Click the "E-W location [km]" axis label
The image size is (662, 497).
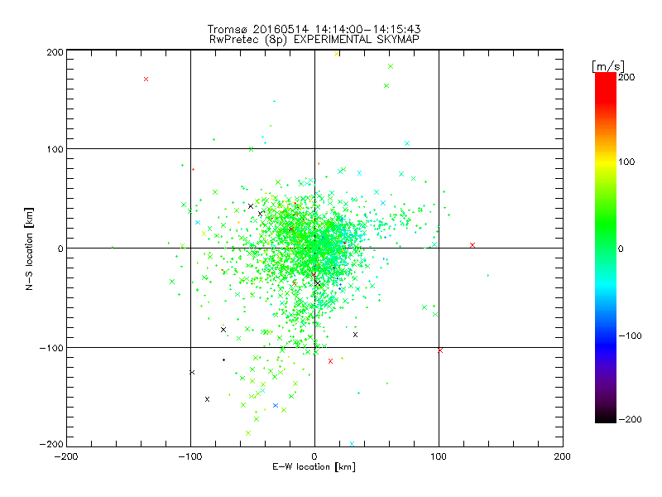click(314, 466)
